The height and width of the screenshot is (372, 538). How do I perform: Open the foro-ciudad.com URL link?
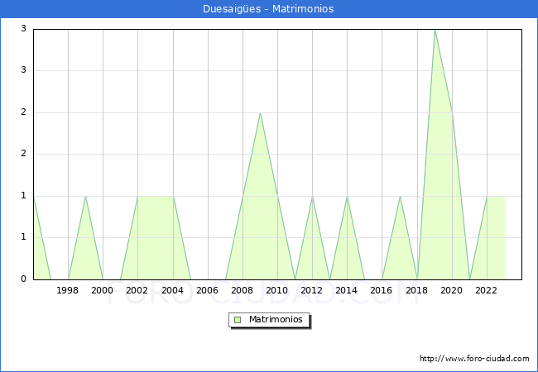[474, 359]
